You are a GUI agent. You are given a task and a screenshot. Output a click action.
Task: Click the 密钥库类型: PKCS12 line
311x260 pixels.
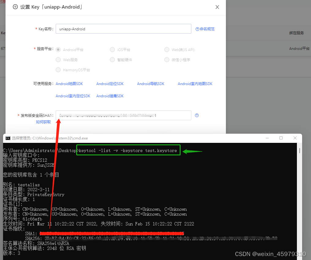25,160
